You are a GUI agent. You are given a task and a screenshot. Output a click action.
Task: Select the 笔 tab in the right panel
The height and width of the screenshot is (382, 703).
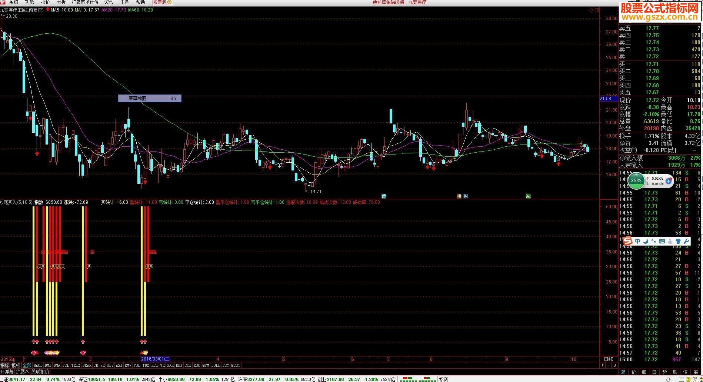623,372
